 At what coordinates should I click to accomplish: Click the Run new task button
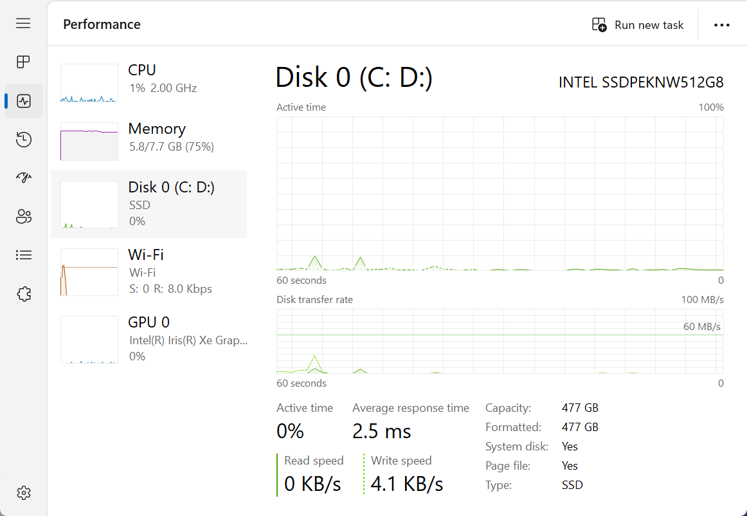(638, 25)
